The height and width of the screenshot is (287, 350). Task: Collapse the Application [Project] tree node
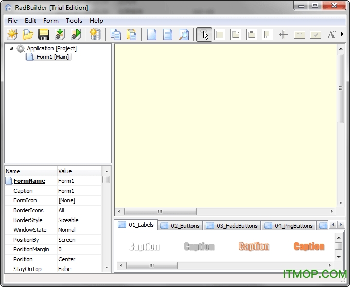(11, 48)
